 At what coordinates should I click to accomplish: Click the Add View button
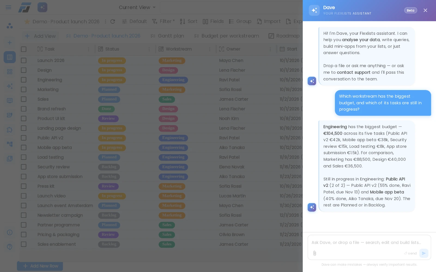[40, 36]
